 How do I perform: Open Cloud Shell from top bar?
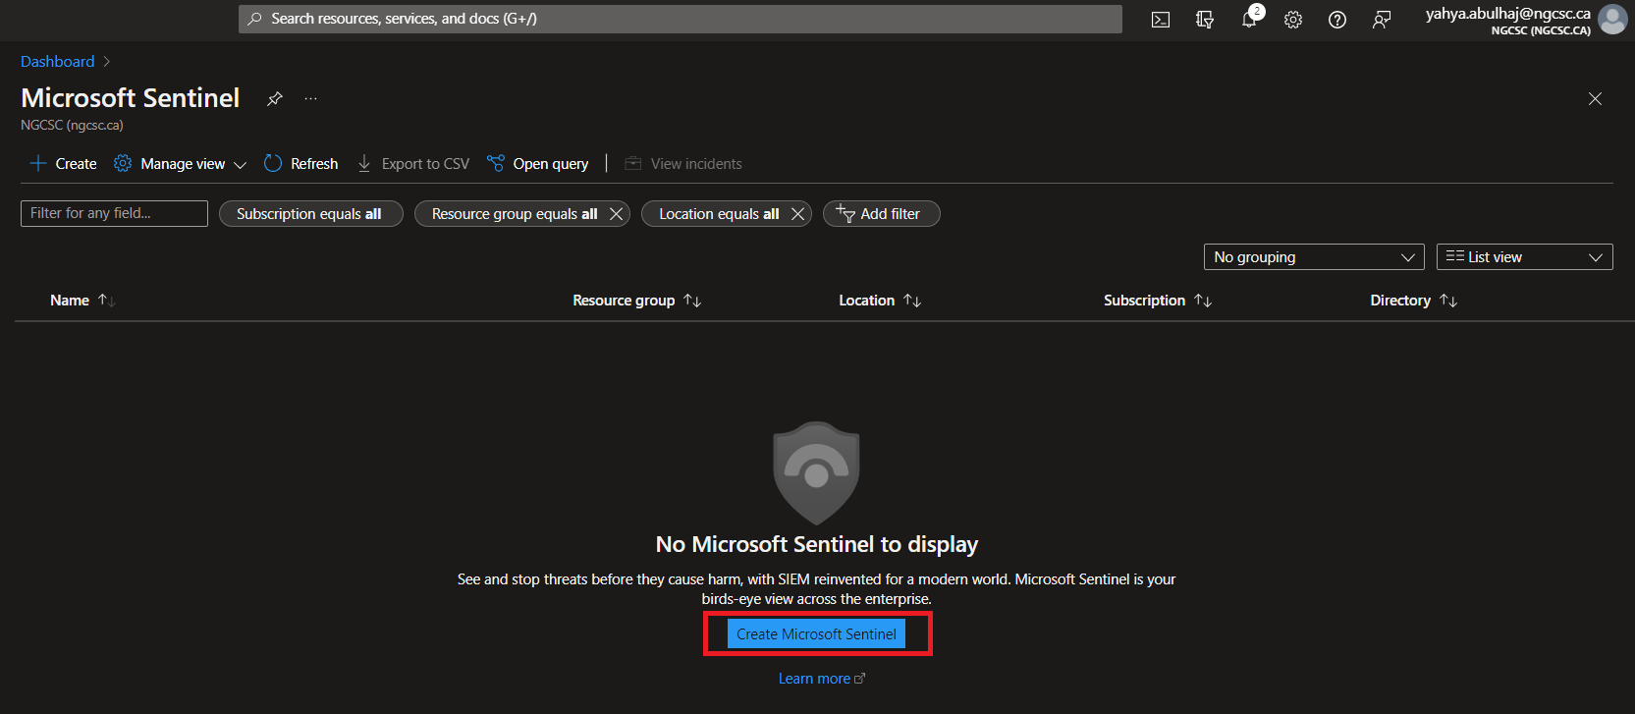click(1161, 20)
